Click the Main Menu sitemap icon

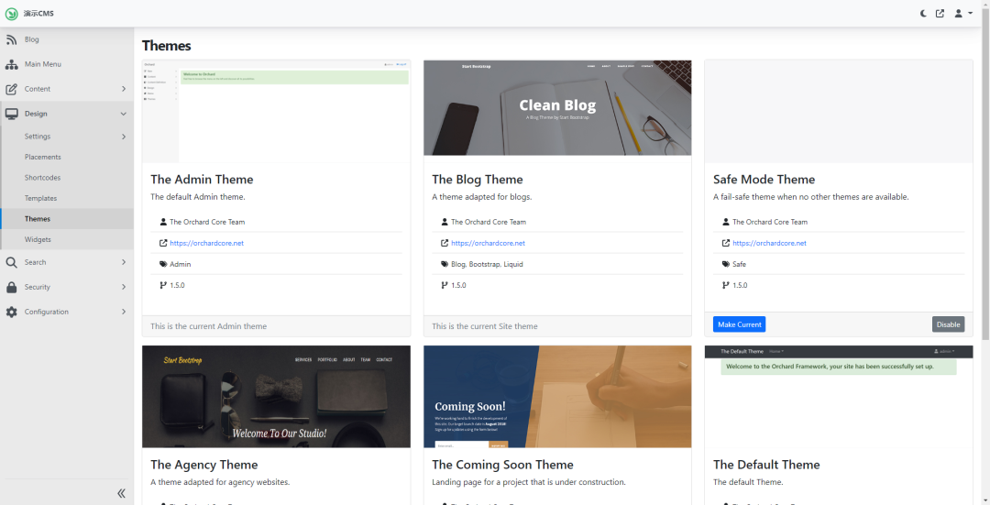(x=11, y=64)
